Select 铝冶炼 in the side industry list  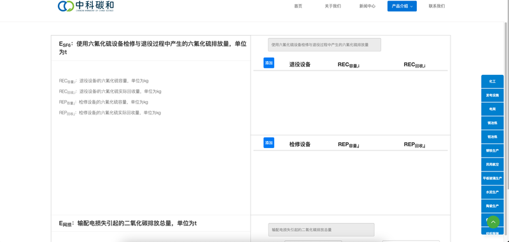(x=492, y=137)
